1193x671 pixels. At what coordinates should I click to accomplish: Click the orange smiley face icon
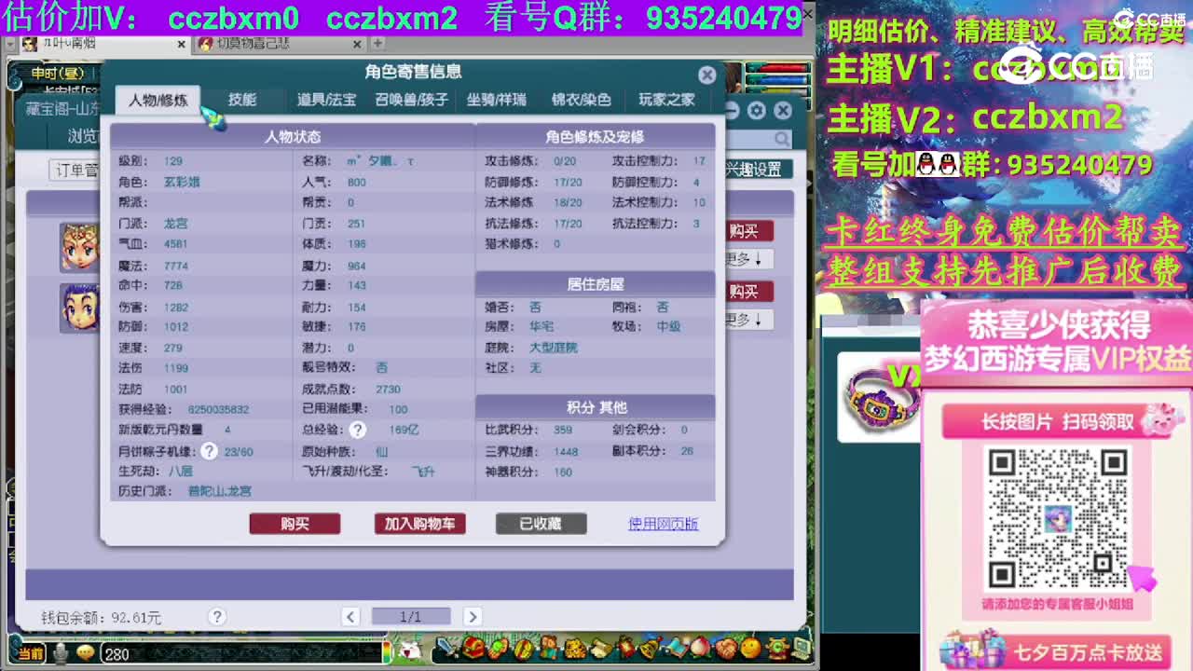coord(750,648)
